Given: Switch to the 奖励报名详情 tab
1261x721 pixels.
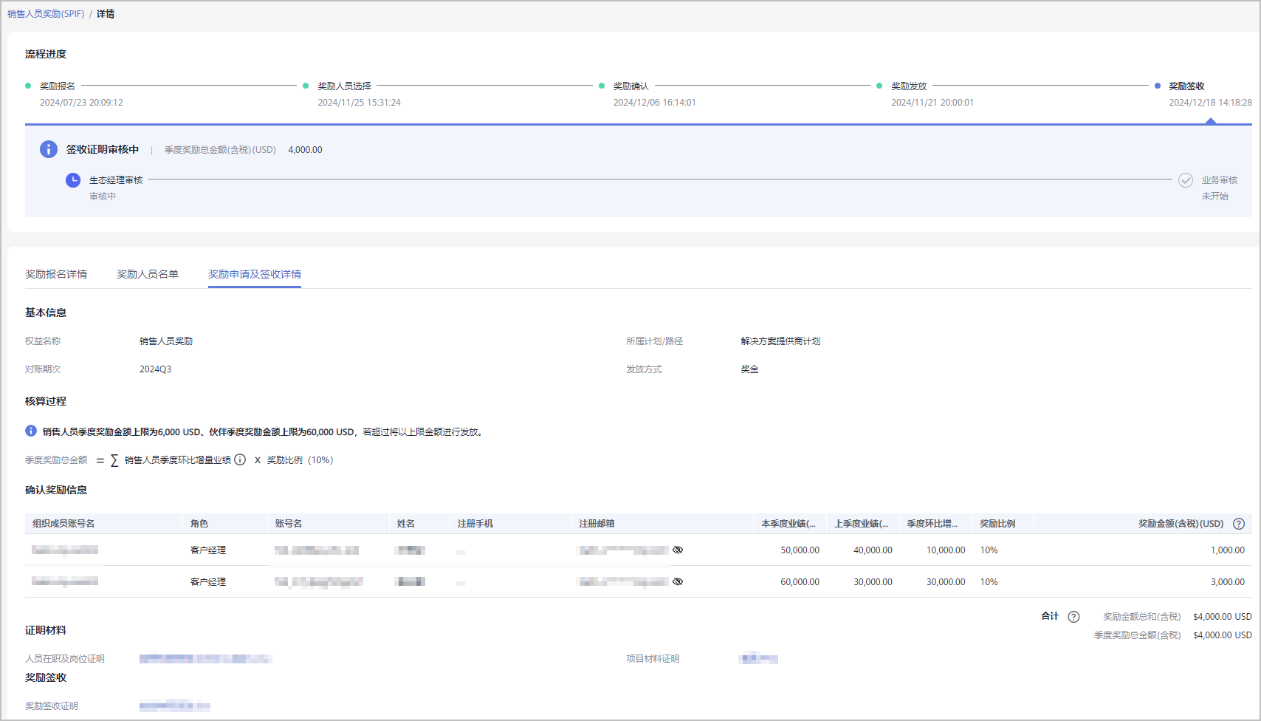Looking at the screenshot, I should point(56,274).
